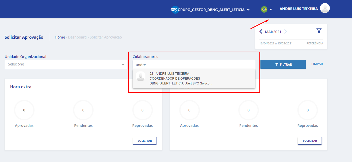352x162 pixels.
Task: Click Hora extra Pendentes counter circle
Action: (x=83, y=110)
